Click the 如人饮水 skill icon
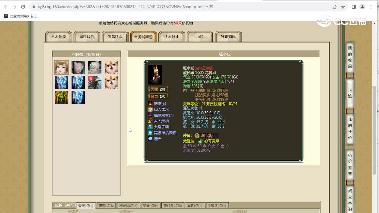 (150, 109)
